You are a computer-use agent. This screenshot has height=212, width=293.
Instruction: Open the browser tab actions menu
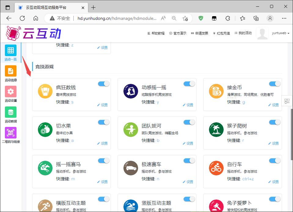tap(8, 7)
